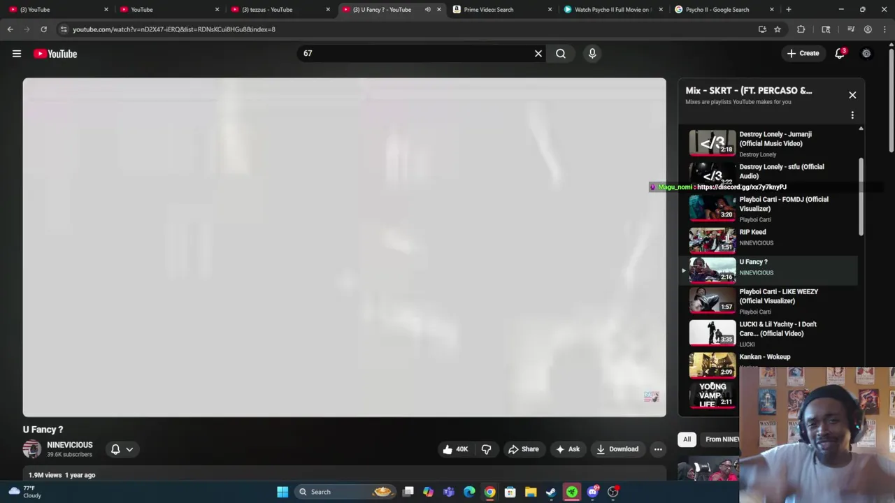Viewport: 895px width, 503px height.
Task: Open OBS Studio from taskbar
Action: tap(613, 492)
